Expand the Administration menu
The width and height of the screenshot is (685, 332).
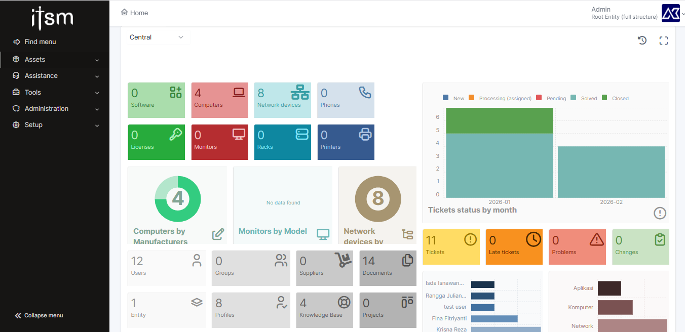(x=55, y=109)
